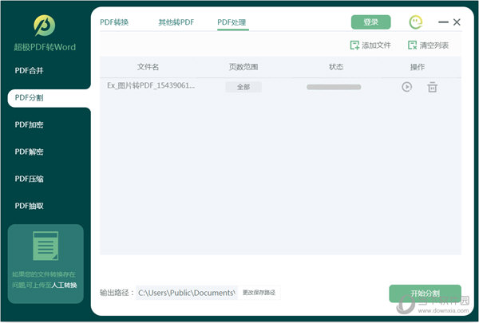This screenshot has width=479, height=323.
Task: Close the application window
Action: (x=457, y=22)
